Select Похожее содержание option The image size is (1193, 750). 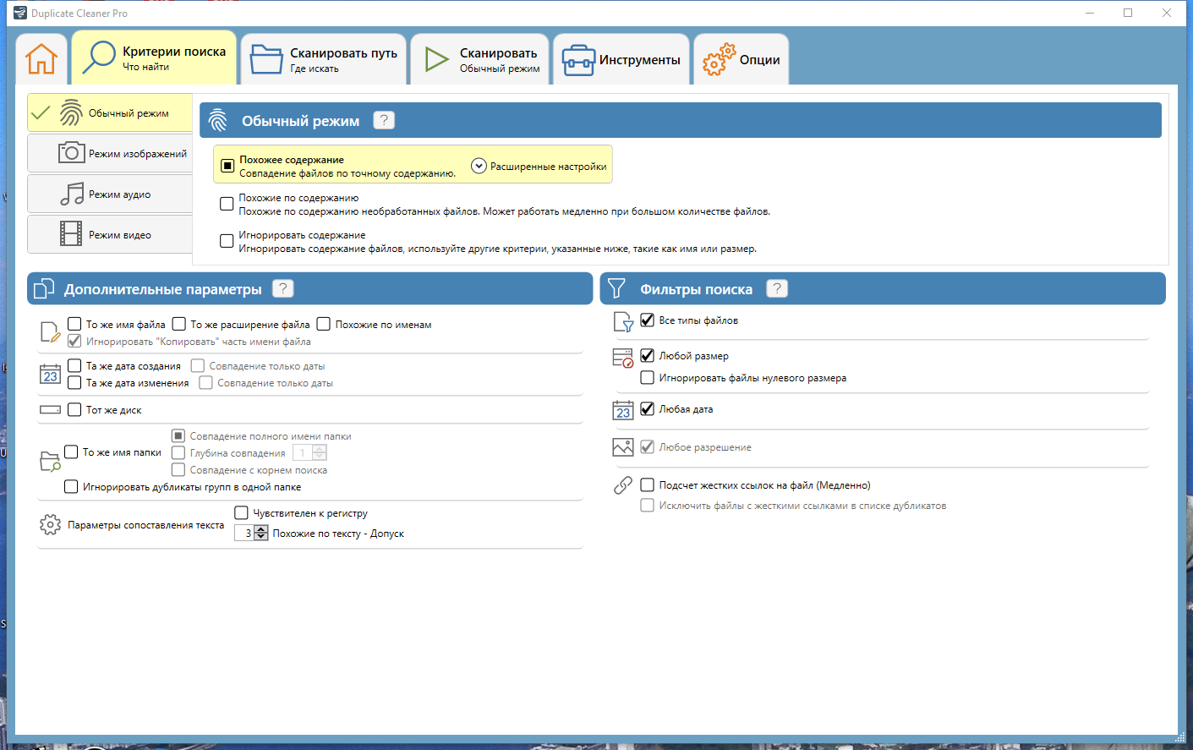click(x=227, y=166)
